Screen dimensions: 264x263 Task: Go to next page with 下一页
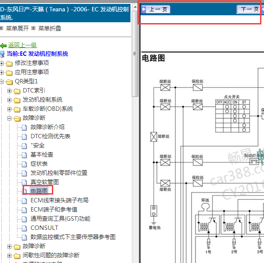point(250,10)
